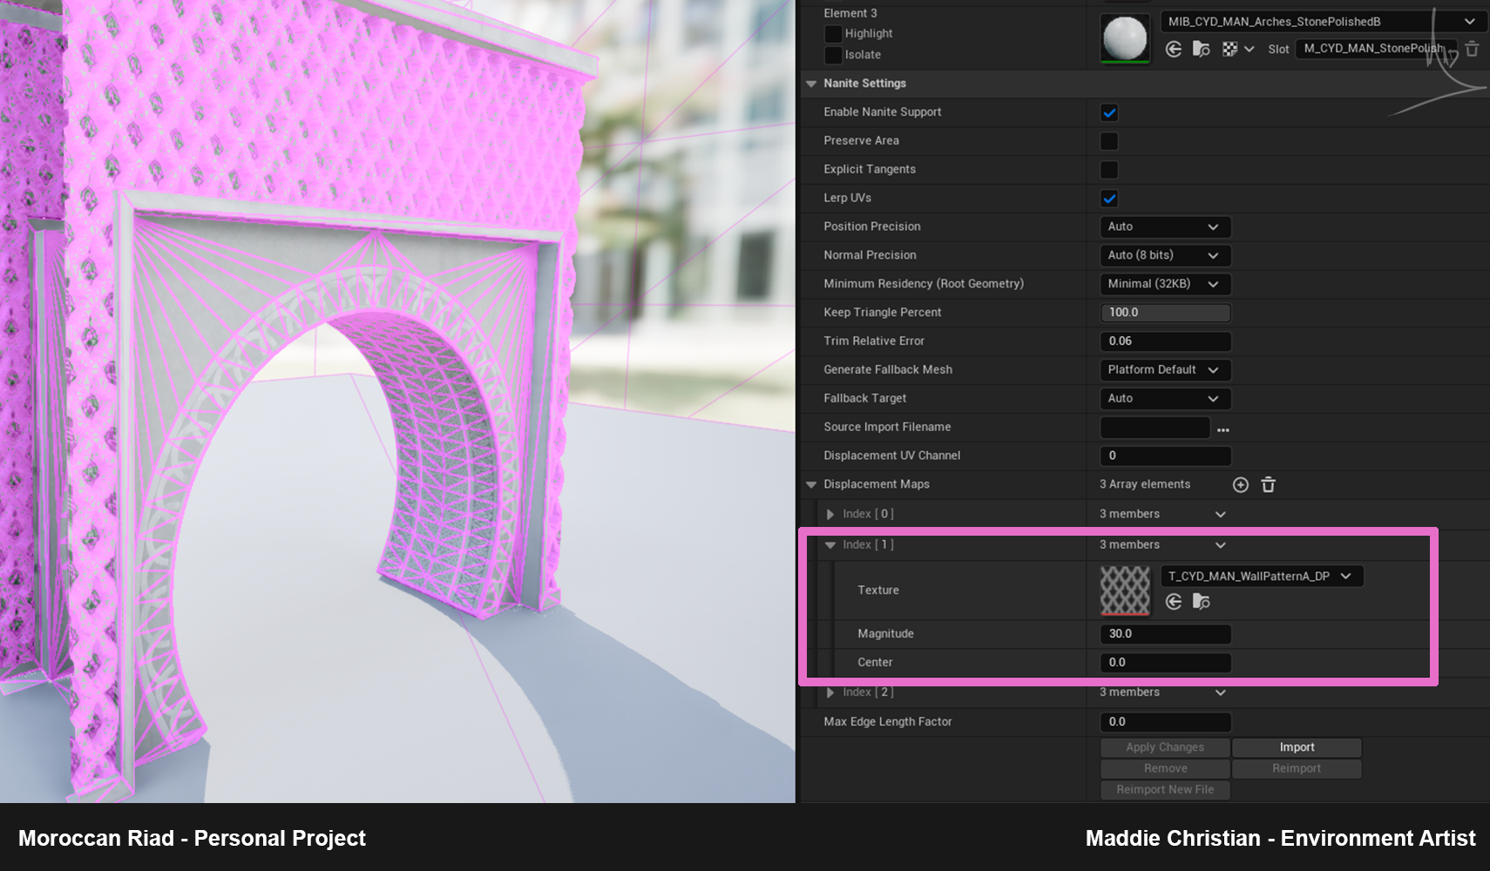Click the WallPatternA displacement texture thumbnail
This screenshot has height=871, width=1490.
pos(1125,591)
